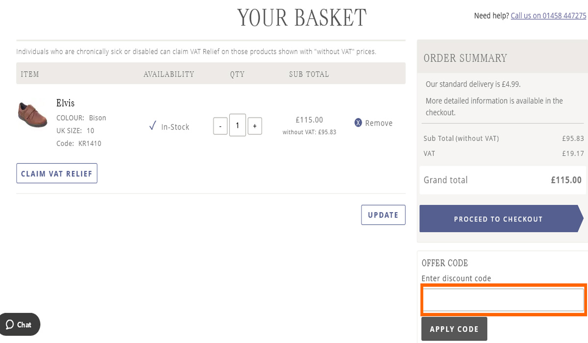Click the ITEM column header
The image size is (588, 343).
pyautogui.click(x=29, y=74)
